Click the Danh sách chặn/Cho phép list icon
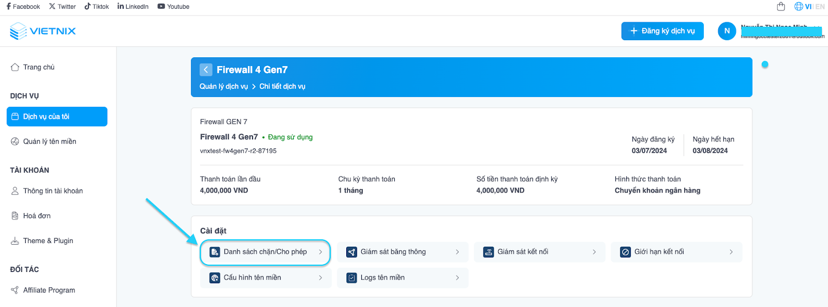The width and height of the screenshot is (828, 307). (215, 252)
